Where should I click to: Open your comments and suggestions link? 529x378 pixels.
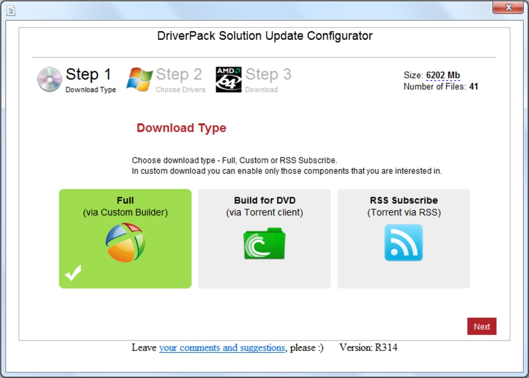(x=222, y=348)
